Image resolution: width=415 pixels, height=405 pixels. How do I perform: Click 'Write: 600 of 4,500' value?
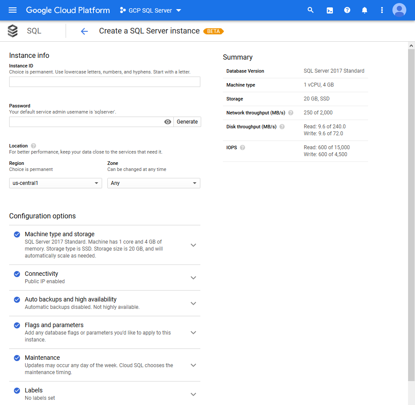pyautogui.click(x=325, y=154)
